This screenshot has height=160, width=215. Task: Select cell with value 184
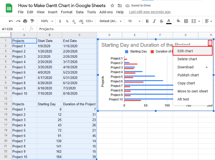(49, 157)
